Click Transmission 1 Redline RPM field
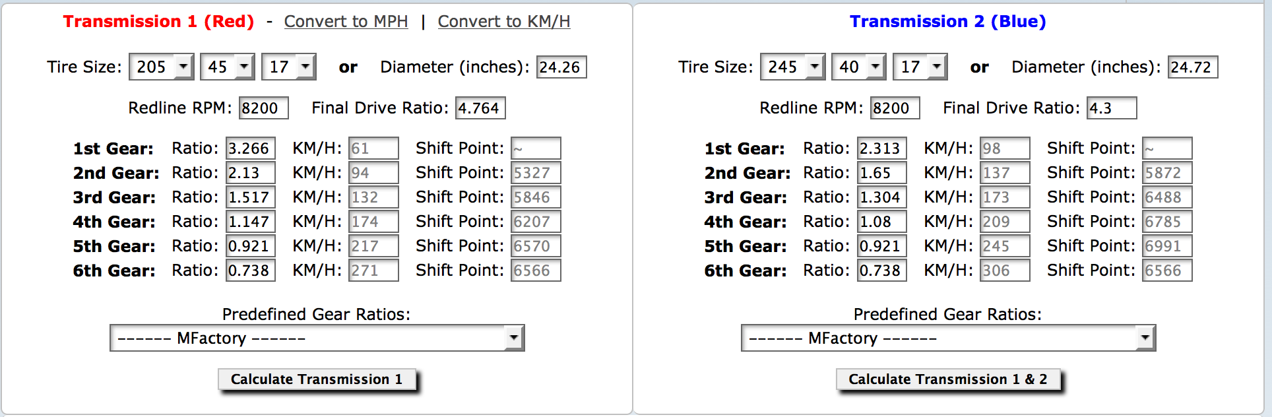The width and height of the screenshot is (1272, 417). [264, 108]
